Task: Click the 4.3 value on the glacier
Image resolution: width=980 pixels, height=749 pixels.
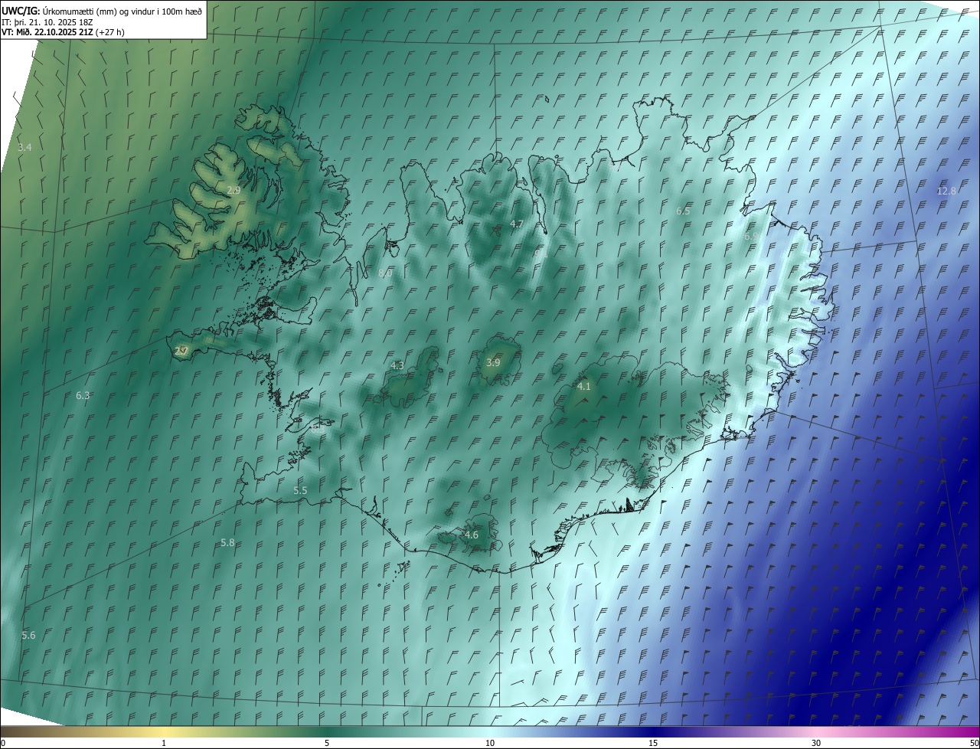Action: coord(397,365)
